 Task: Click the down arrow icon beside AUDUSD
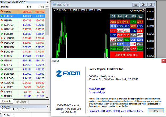2,38
